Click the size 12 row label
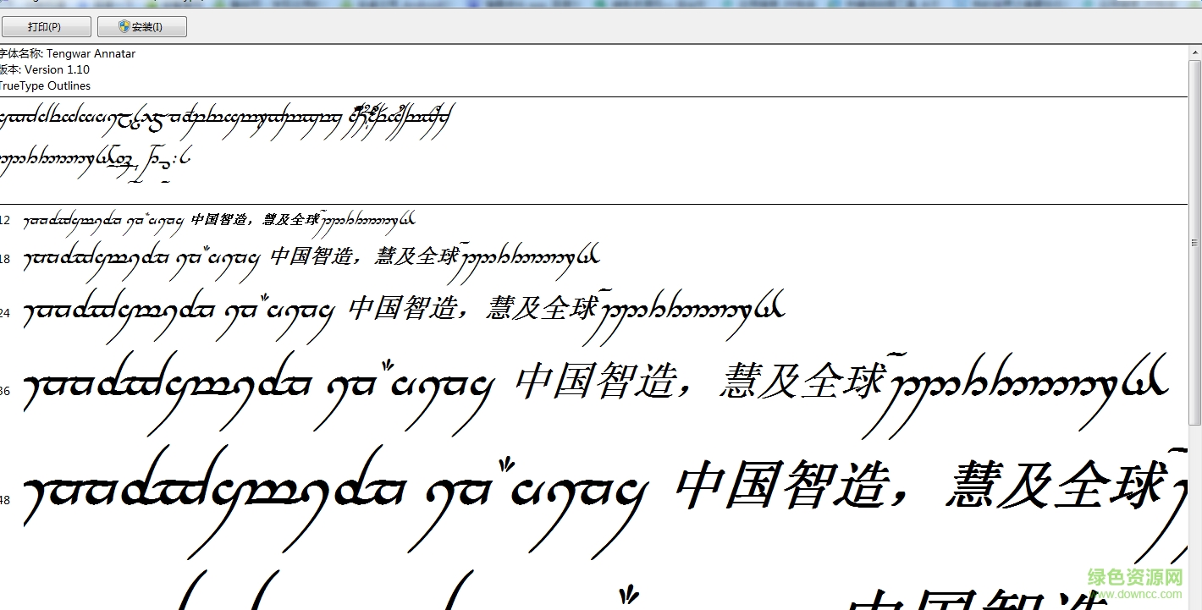Image resolution: width=1202 pixels, height=610 pixels. click(x=5, y=221)
